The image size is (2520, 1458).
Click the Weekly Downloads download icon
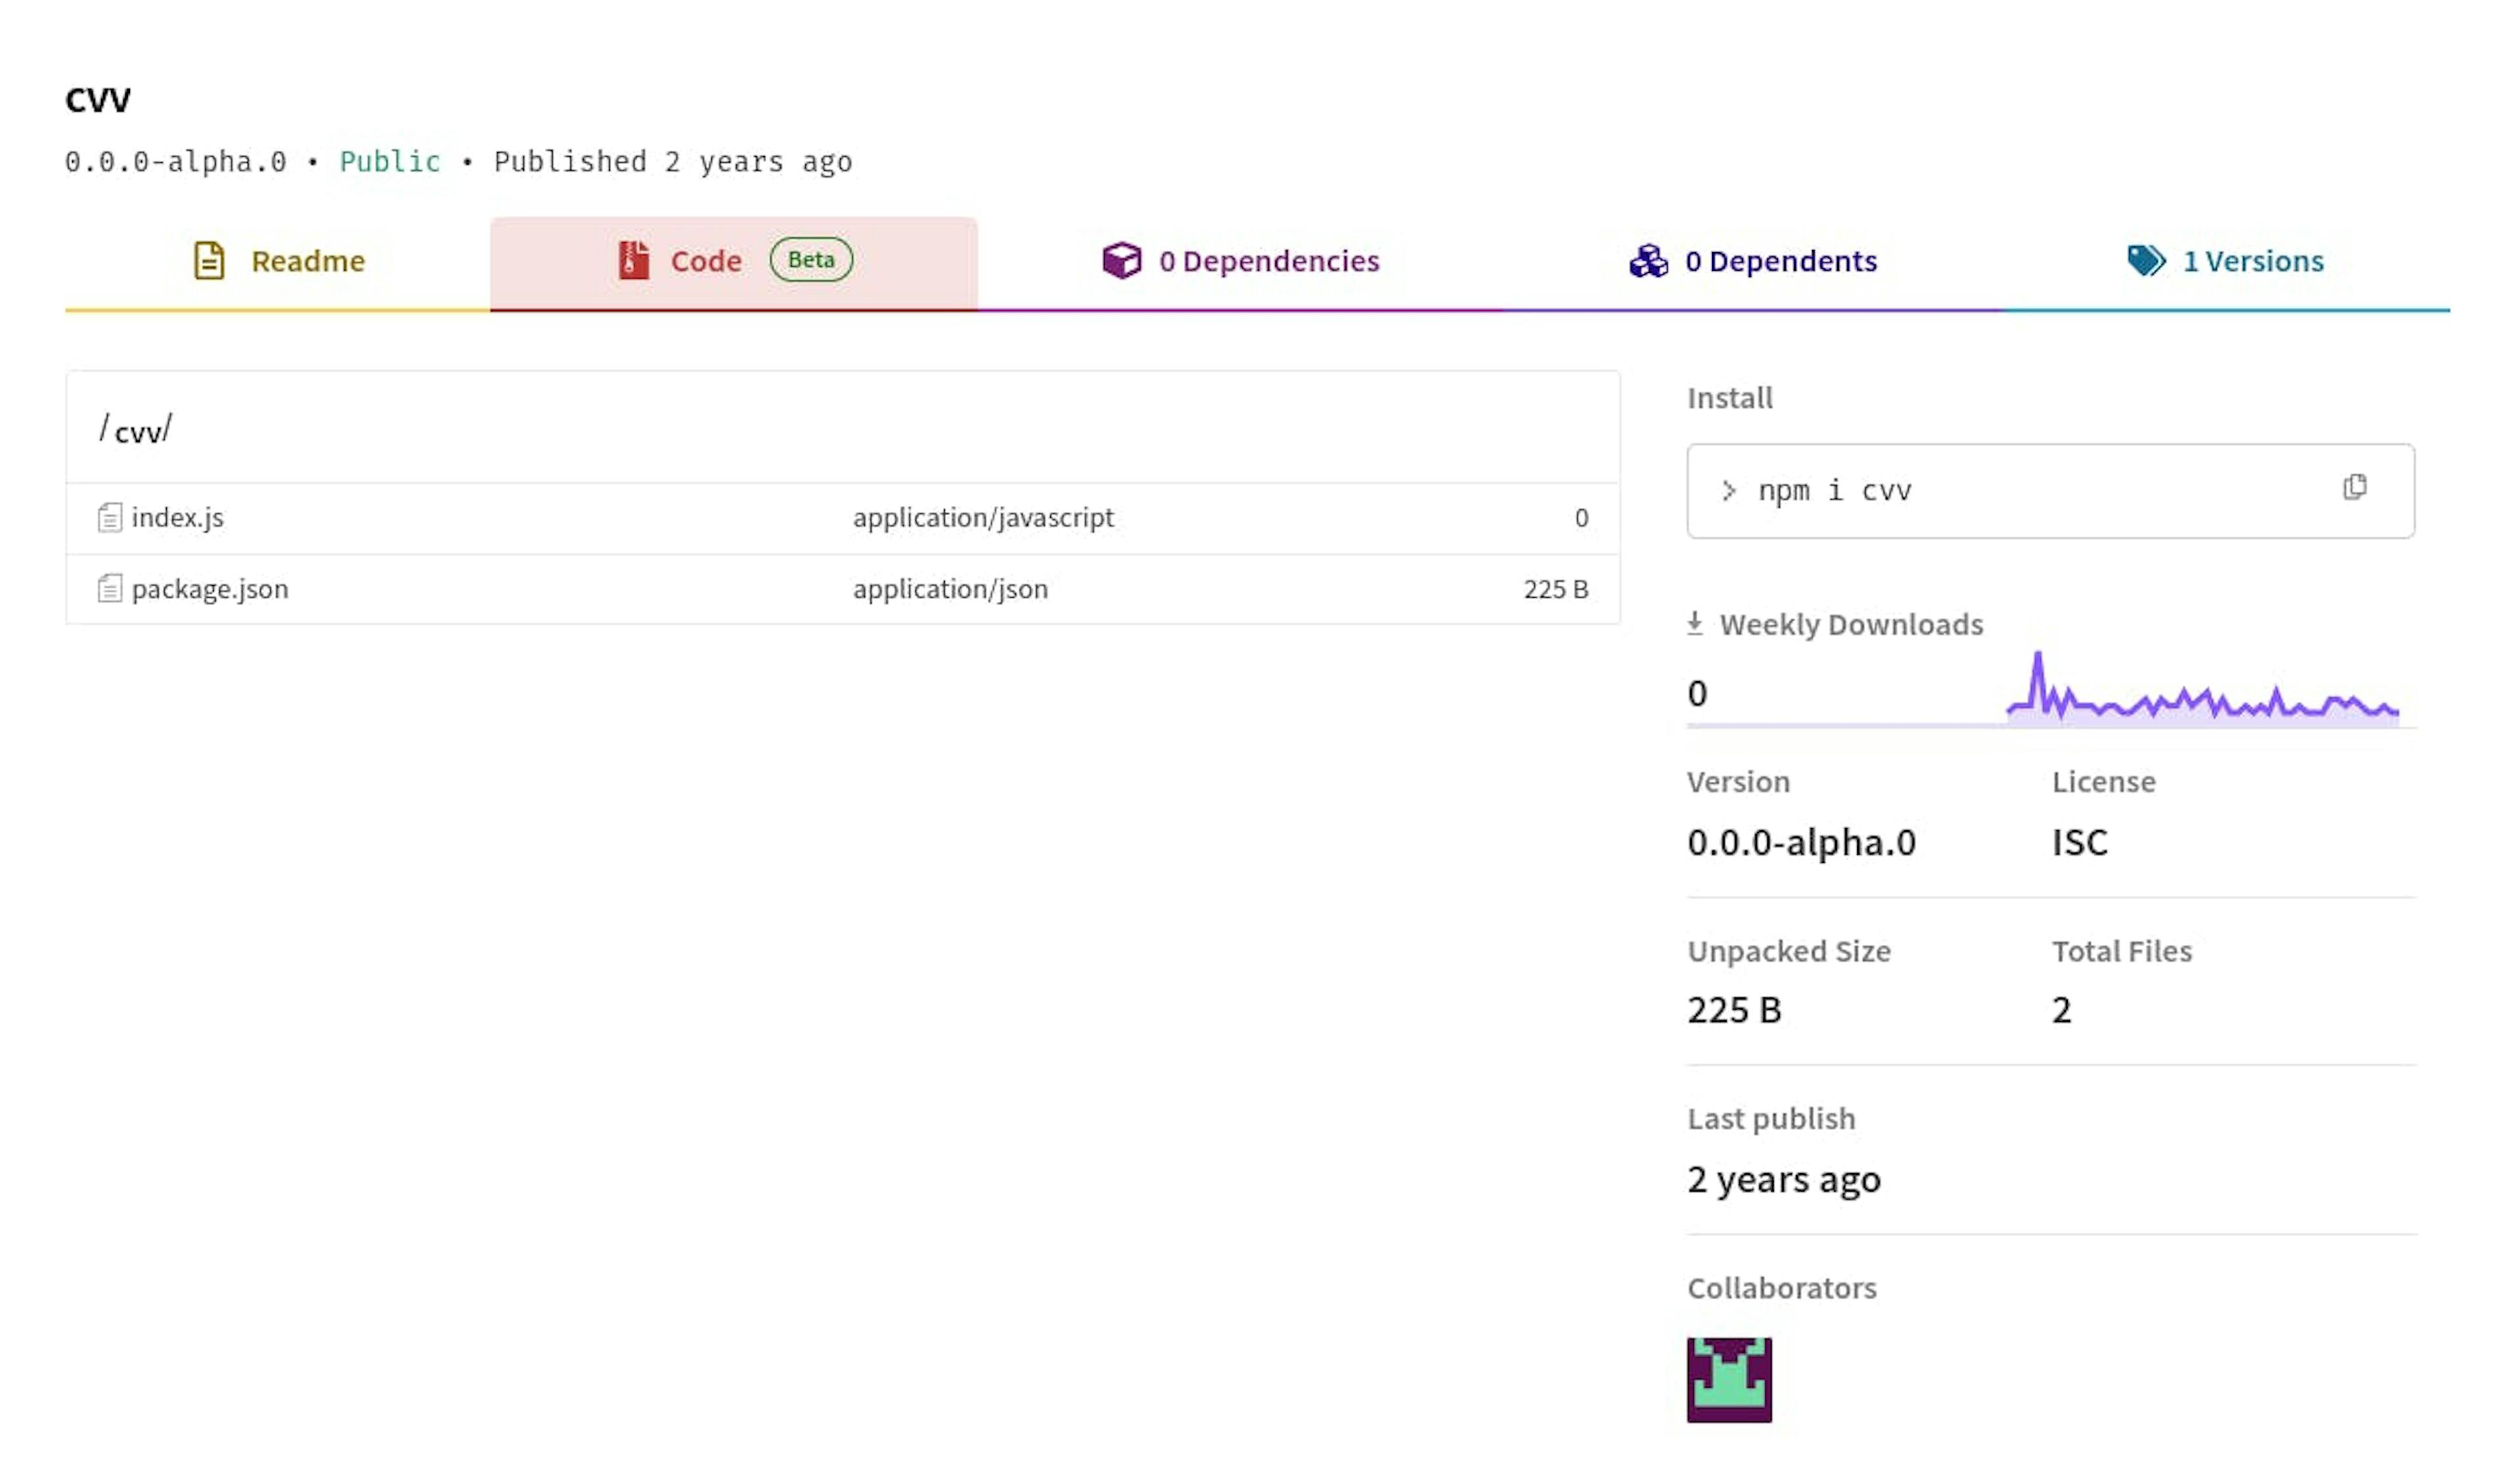(x=1695, y=624)
